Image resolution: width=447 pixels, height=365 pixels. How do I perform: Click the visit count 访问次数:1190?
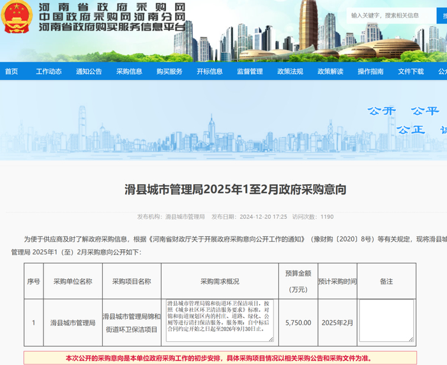tap(313, 217)
